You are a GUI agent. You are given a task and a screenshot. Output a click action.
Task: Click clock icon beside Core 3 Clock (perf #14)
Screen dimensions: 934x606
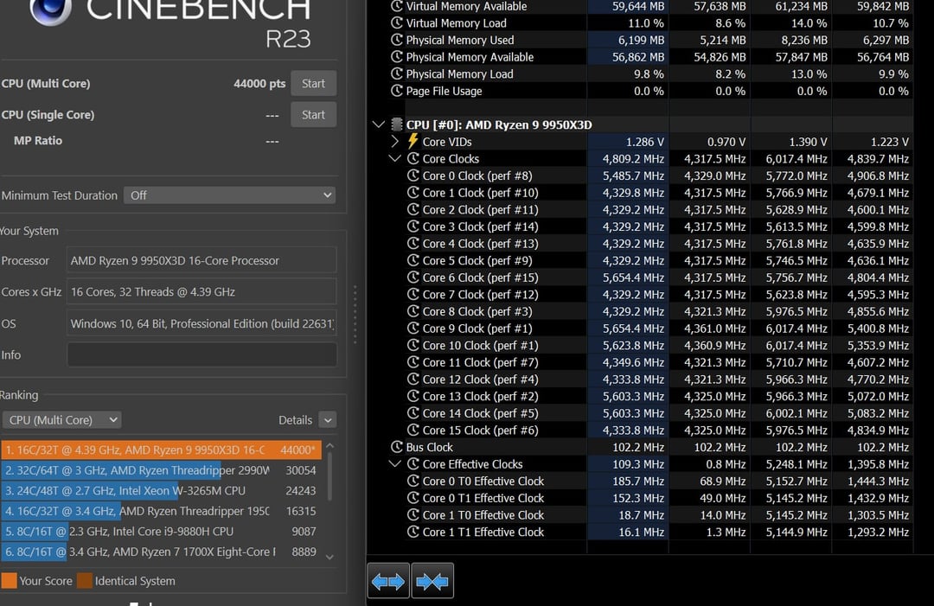413,226
